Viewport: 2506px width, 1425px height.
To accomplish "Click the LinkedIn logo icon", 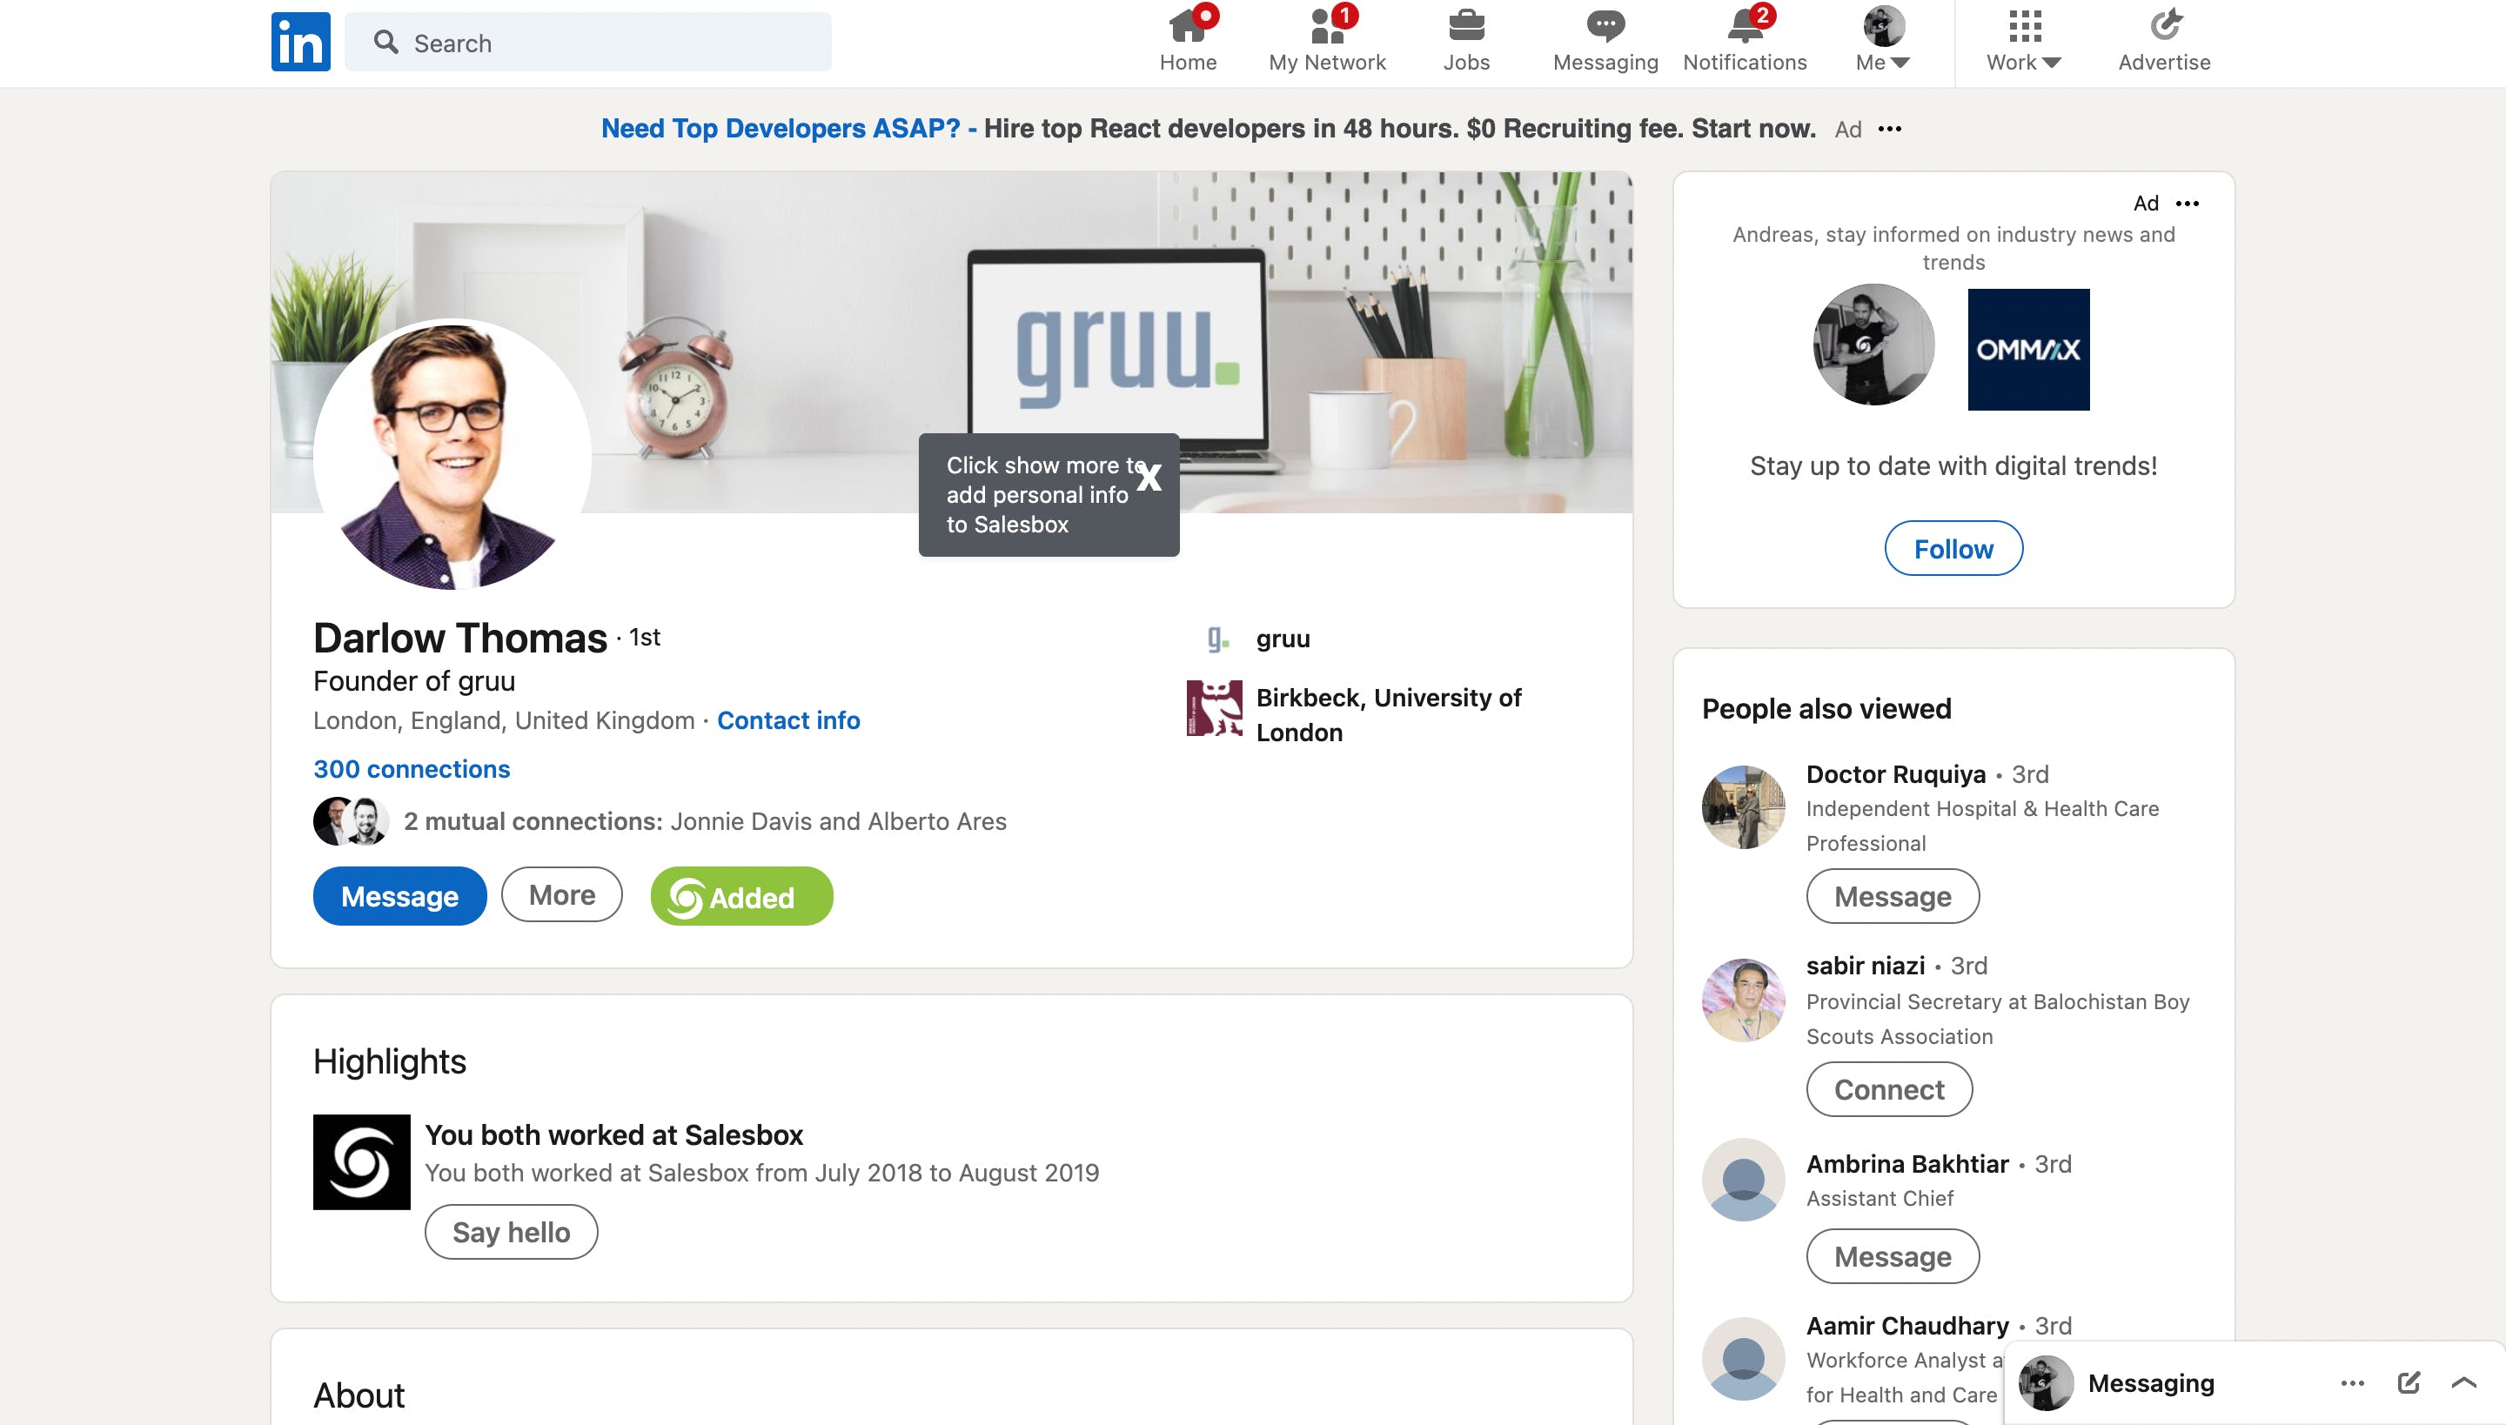I will point(300,42).
